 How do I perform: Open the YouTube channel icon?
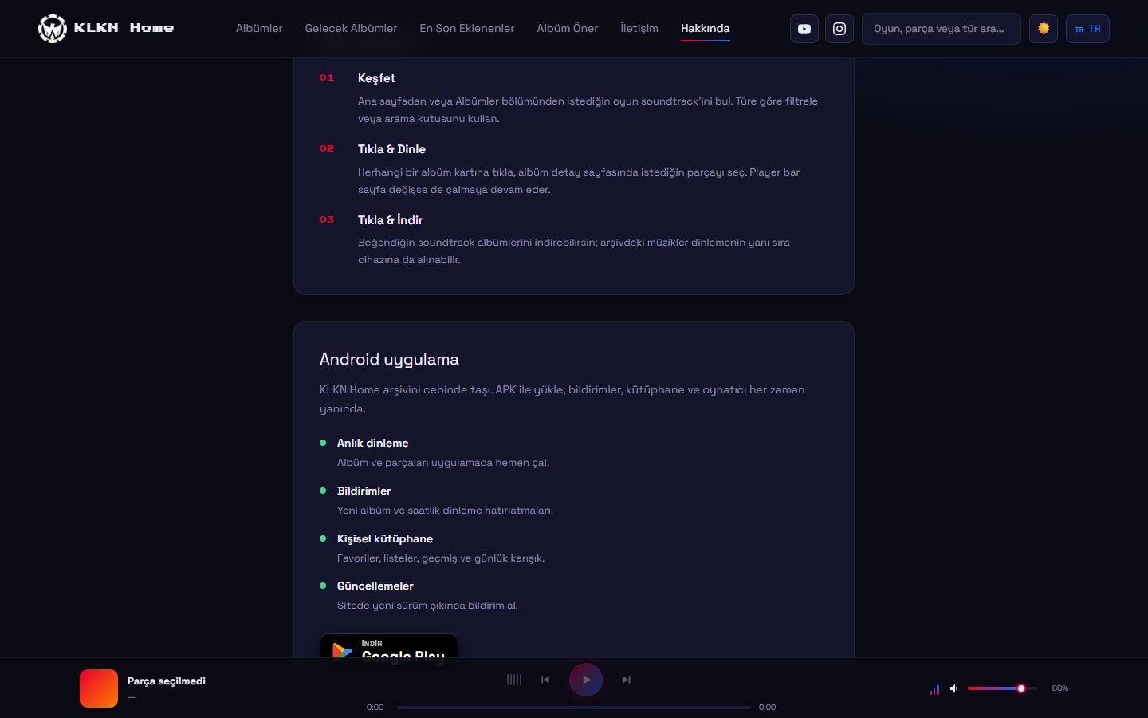point(804,29)
